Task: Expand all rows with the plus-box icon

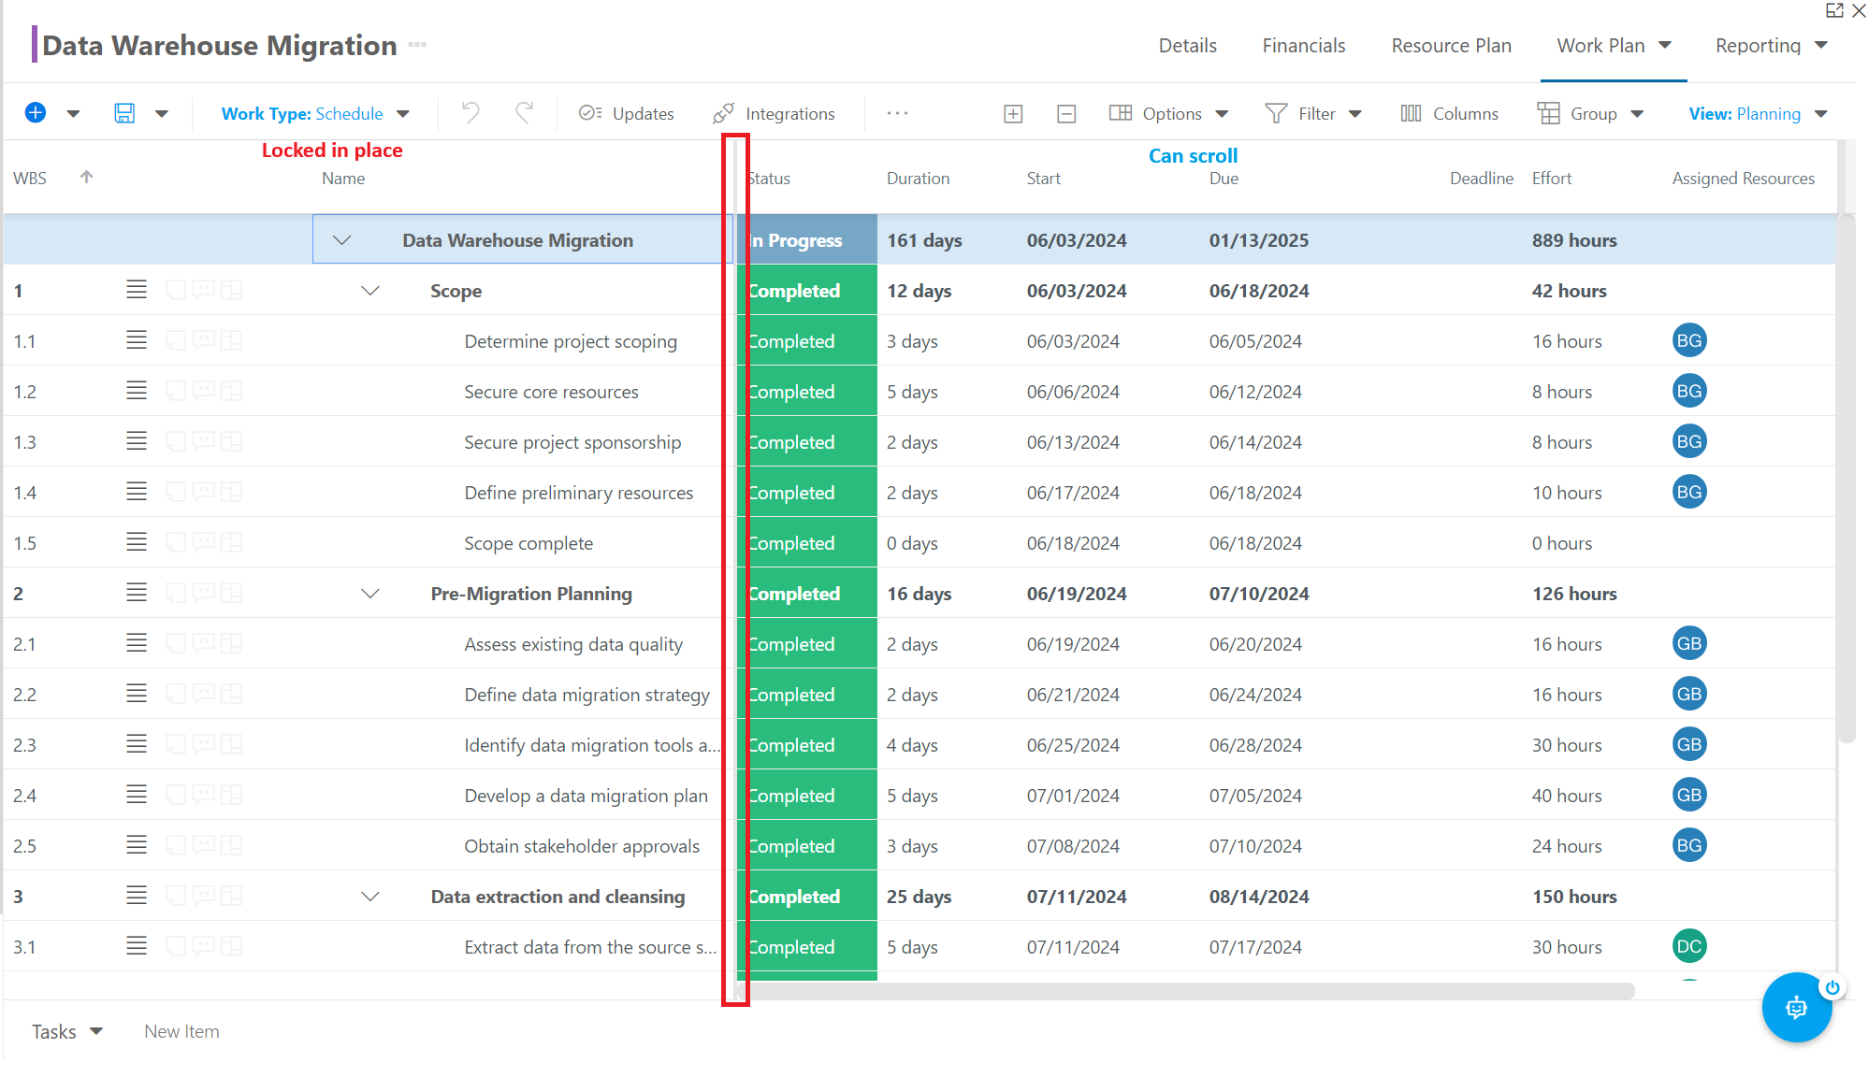Action: 1013,113
